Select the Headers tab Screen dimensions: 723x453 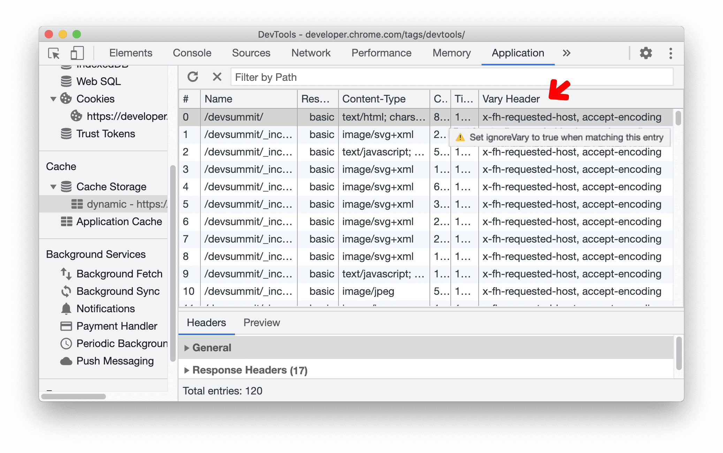click(207, 323)
